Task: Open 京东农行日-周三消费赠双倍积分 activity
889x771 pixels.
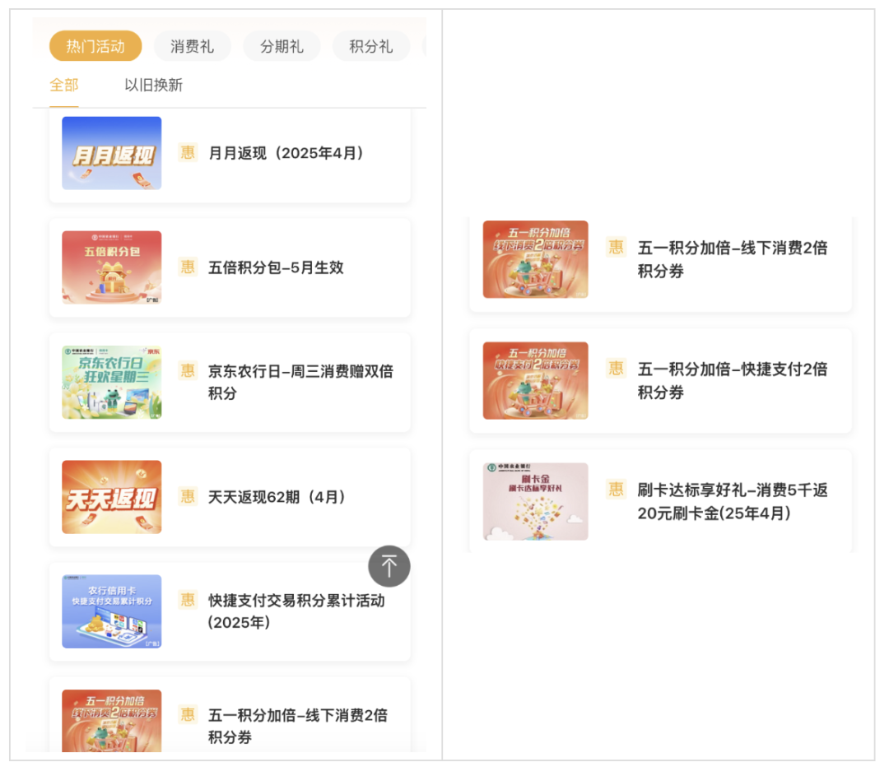Action: [230, 383]
